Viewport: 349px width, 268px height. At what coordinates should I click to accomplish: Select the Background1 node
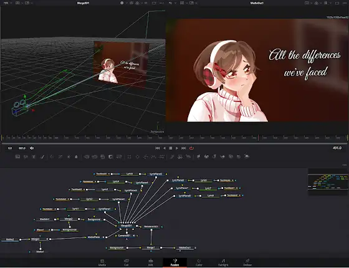pos(117,248)
